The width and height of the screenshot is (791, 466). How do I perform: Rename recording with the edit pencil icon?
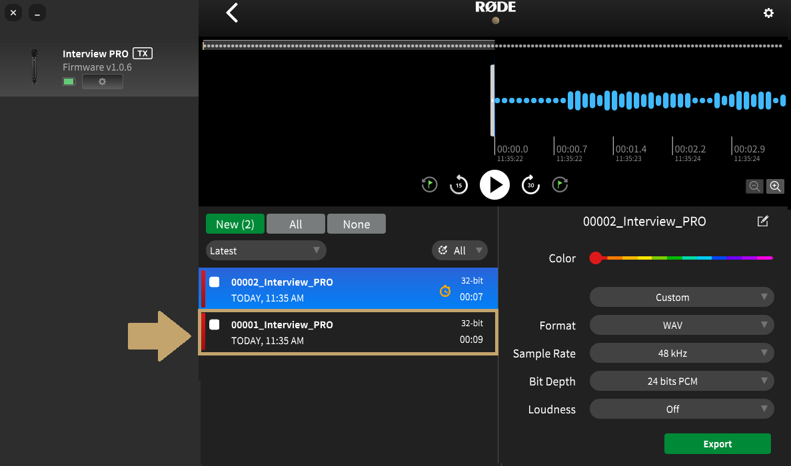[x=763, y=221]
